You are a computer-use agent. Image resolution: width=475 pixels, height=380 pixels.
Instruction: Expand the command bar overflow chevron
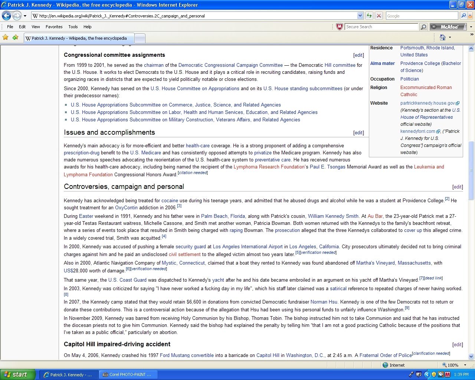click(x=472, y=35)
